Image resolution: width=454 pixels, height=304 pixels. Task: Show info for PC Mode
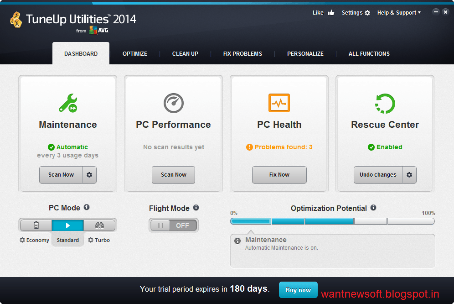87,207
